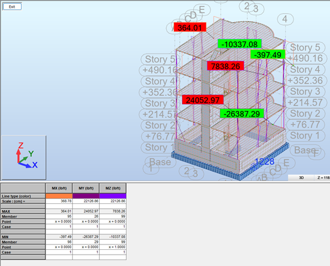Select the MZ (lbft) column header
This screenshot has width=330, height=266.
click(113, 188)
